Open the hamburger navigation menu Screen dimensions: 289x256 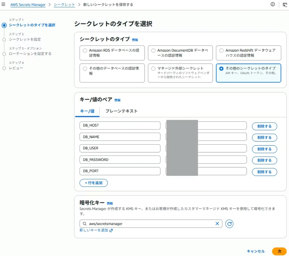tap(3, 4)
